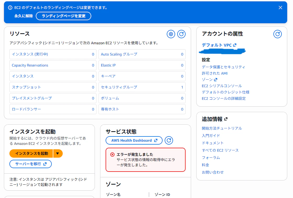Click external link icon beside 追加情報
The width and height of the screenshot is (293, 198).
pyautogui.click(x=226, y=119)
